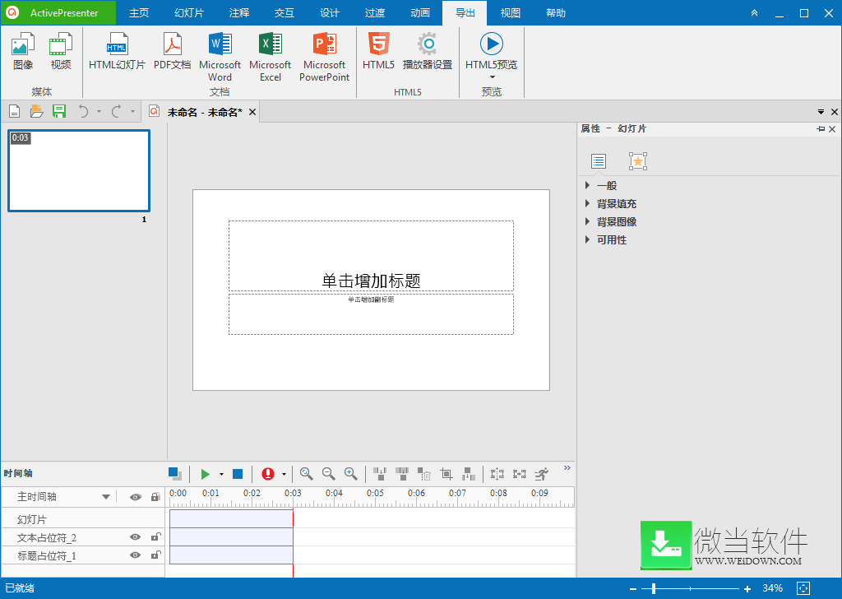Export as 视频 (video)

point(61,51)
